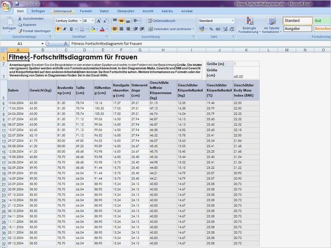Save the workbook via quick access toolbar

click(17, 4)
